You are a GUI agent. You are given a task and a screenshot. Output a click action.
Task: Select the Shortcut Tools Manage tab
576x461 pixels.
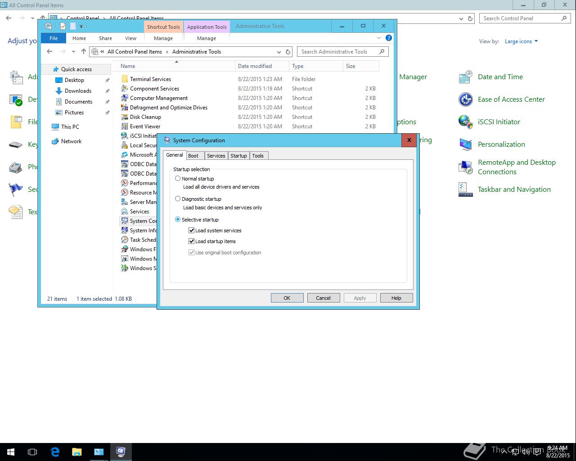[163, 38]
